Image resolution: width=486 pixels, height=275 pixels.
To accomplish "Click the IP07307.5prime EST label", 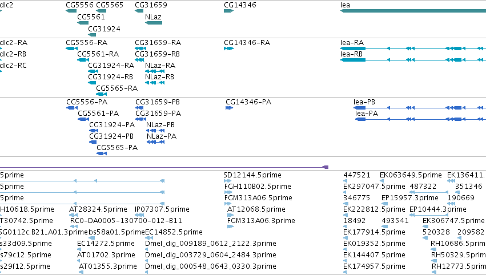I will coord(162,209).
